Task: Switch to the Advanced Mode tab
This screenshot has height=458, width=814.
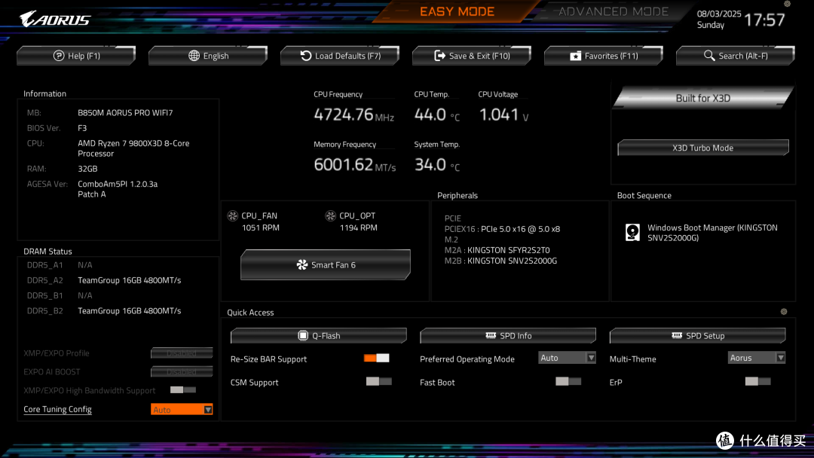Action: tap(613, 11)
